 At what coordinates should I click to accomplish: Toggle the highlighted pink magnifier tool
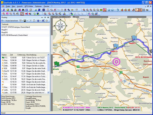pos(105,10)
